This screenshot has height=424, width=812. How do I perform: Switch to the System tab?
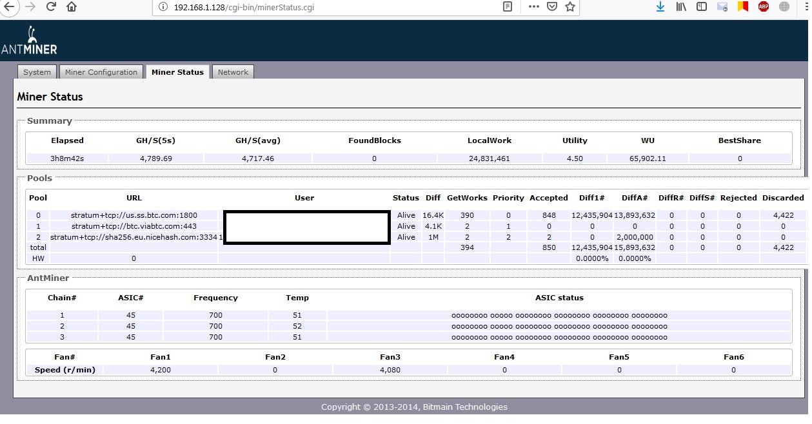click(x=37, y=72)
